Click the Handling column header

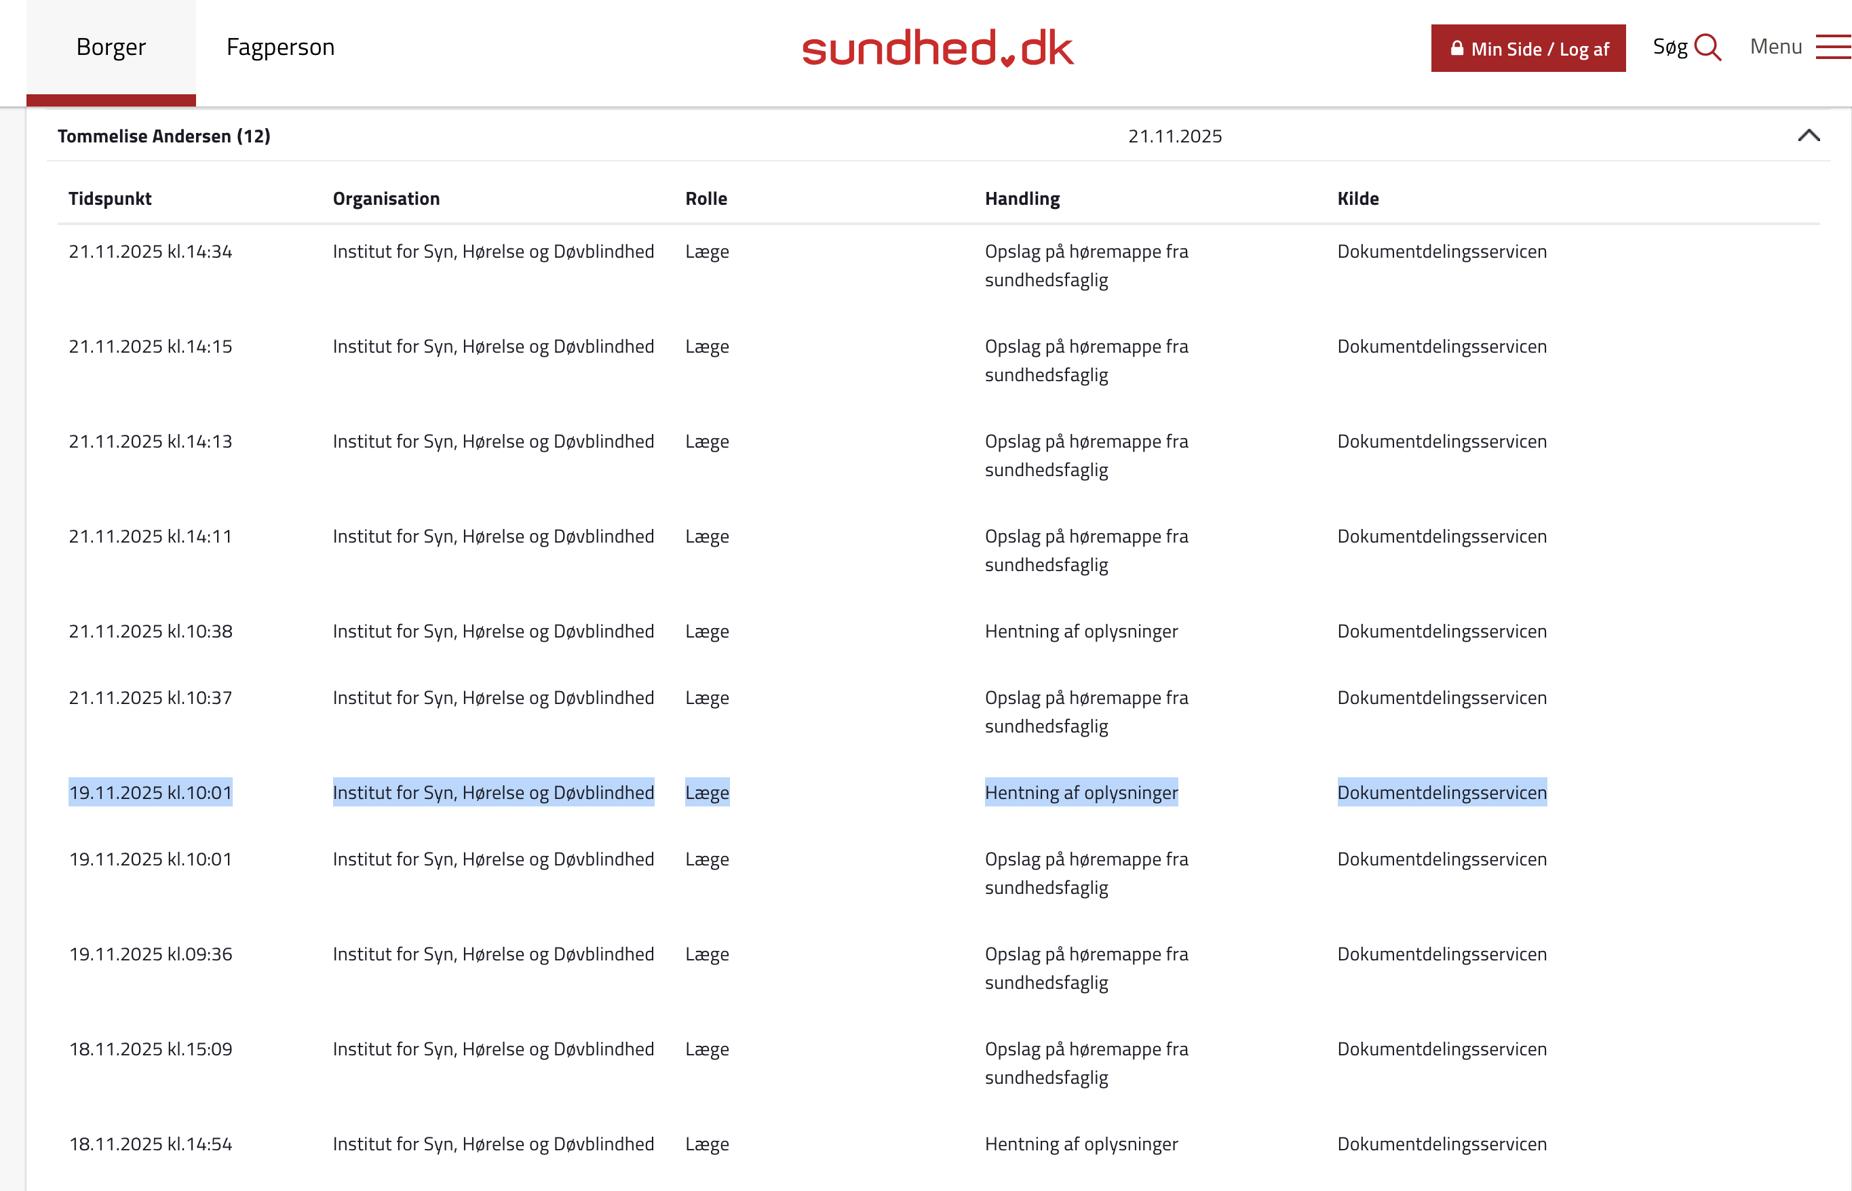tap(1022, 199)
